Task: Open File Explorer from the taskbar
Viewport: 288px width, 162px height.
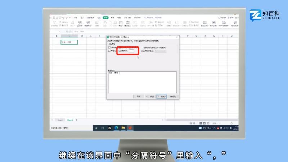Action: point(123,128)
